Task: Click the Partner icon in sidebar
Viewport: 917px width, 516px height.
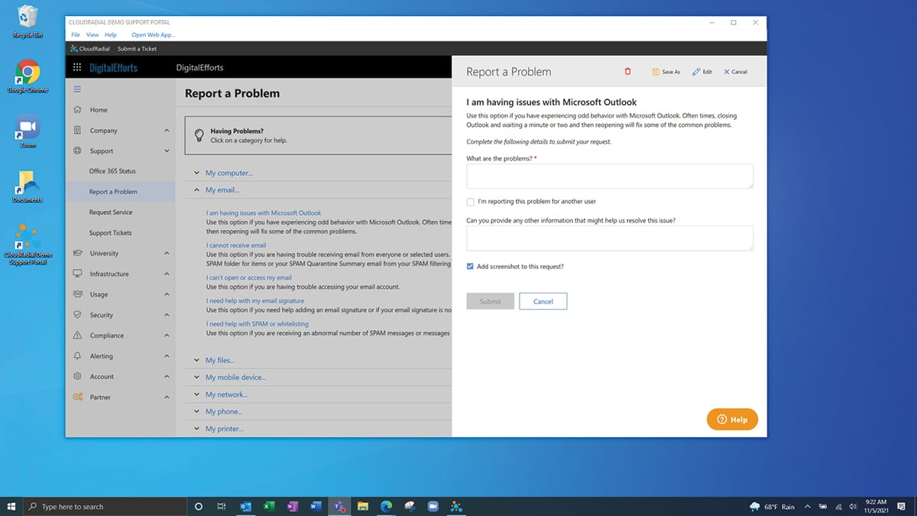Action: point(77,398)
